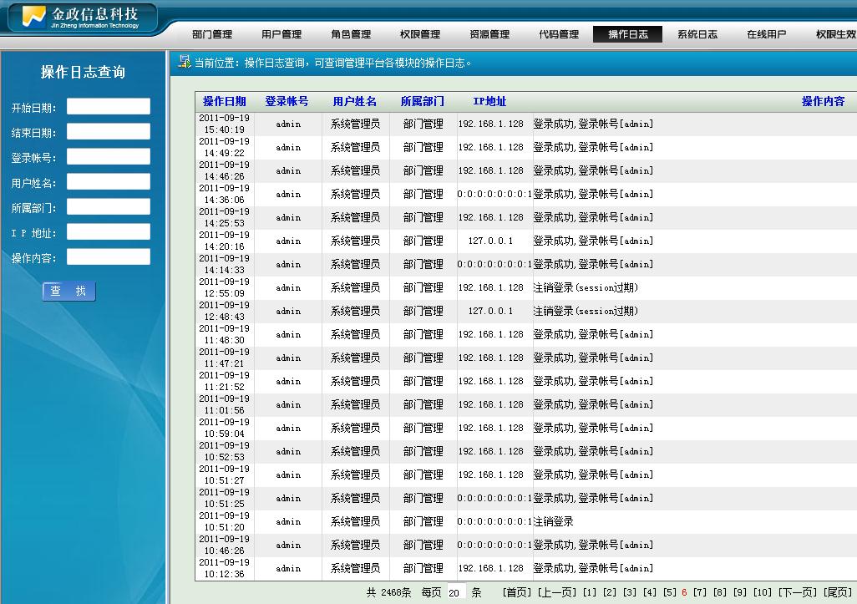857x604 pixels.
Task: Click 注销登录(session过期) in the 12:55:09 row
Action: [x=586, y=287]
